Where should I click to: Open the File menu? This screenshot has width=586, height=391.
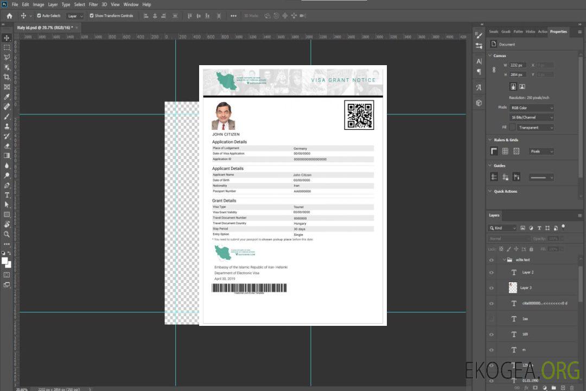click(15, 4)
